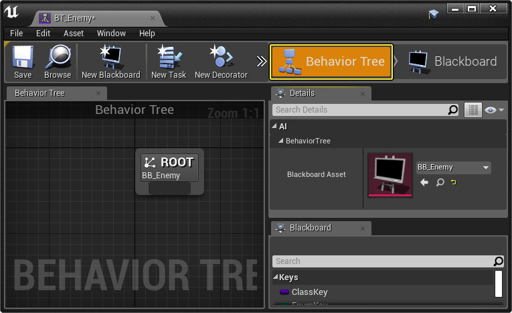The image size is (512, 313).
Task: Open the Asset menu
Action: [x=74, y=34]
